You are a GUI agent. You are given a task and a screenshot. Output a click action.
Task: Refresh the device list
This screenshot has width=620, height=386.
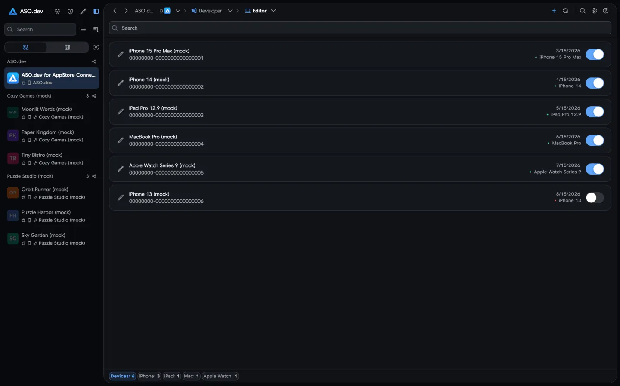(565, 11)
